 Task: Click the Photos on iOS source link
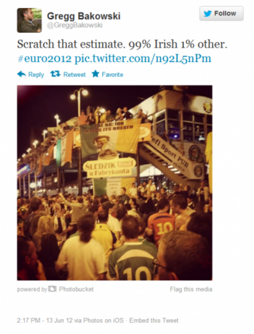click(x=103, y=320)
